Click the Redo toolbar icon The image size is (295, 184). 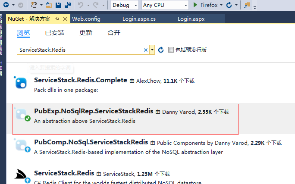tap(96, 5)
